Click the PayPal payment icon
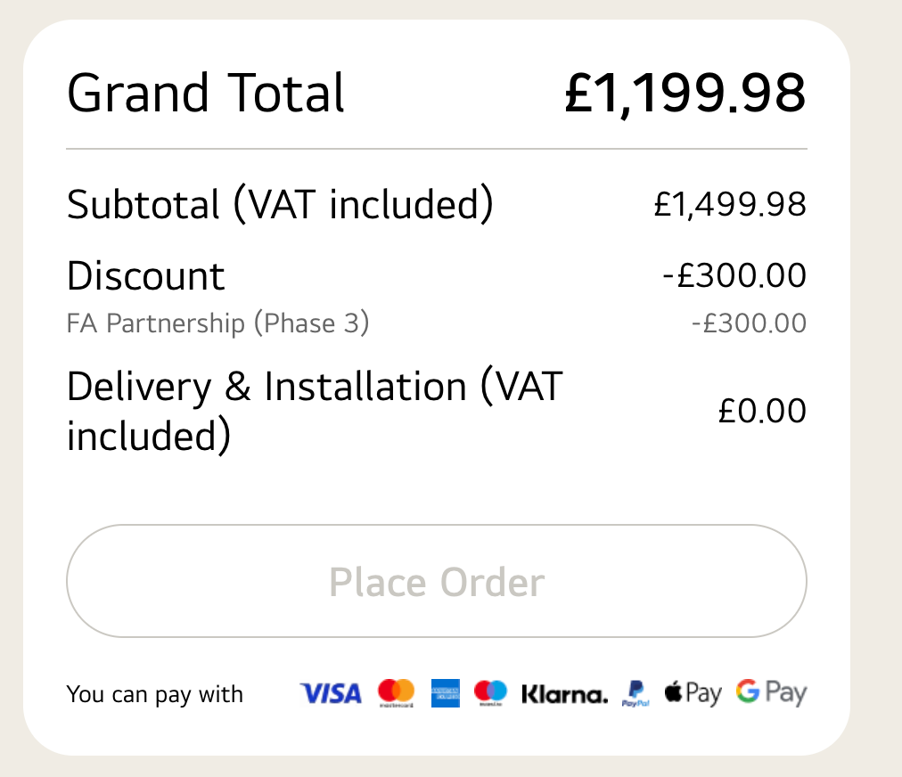902x777 pixels. 635,694
